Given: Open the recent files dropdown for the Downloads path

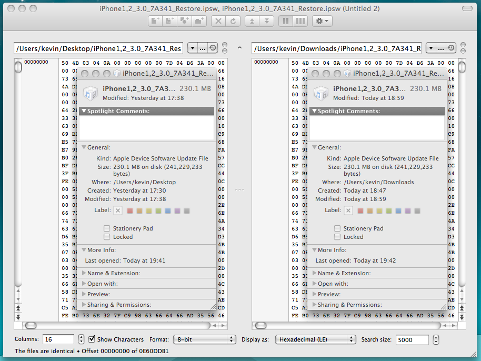Looking at the screenshot, I should 431,48.
